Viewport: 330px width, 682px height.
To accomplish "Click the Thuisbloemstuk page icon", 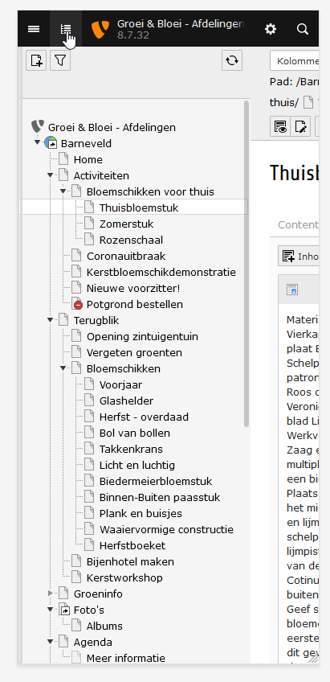I will click(x=89, y=207).
